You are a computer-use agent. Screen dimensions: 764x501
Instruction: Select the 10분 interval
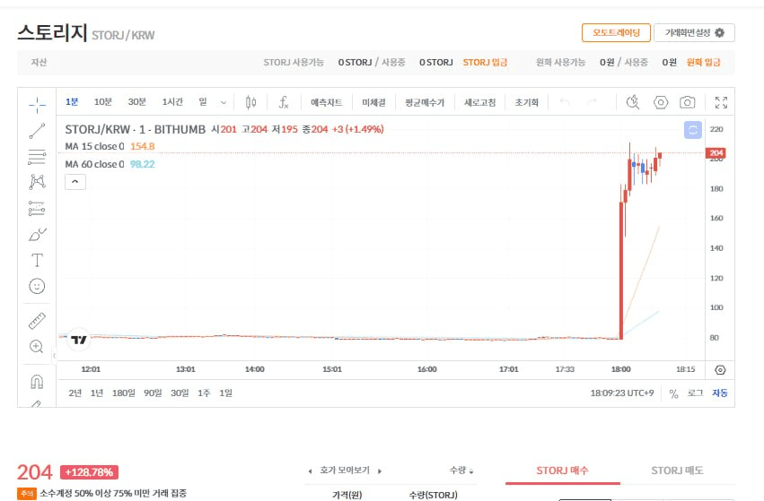click(x=103, y=101)
